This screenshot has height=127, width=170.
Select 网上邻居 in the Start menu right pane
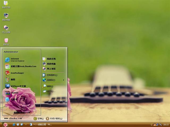tap(49, 69)
